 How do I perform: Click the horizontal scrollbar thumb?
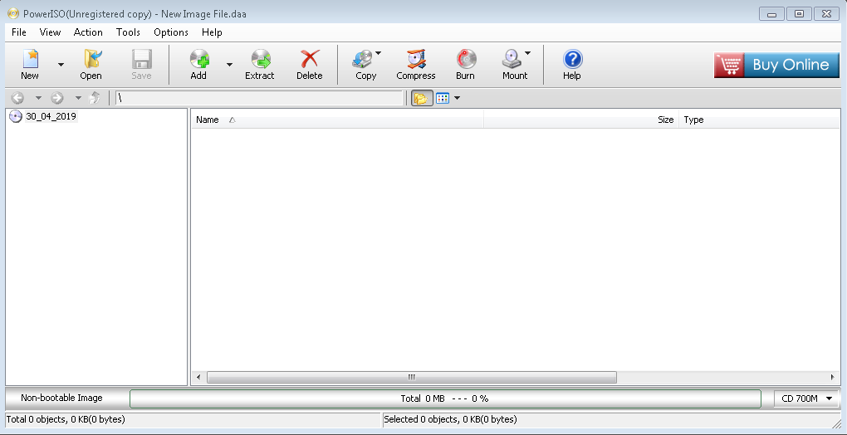[412, 377]
